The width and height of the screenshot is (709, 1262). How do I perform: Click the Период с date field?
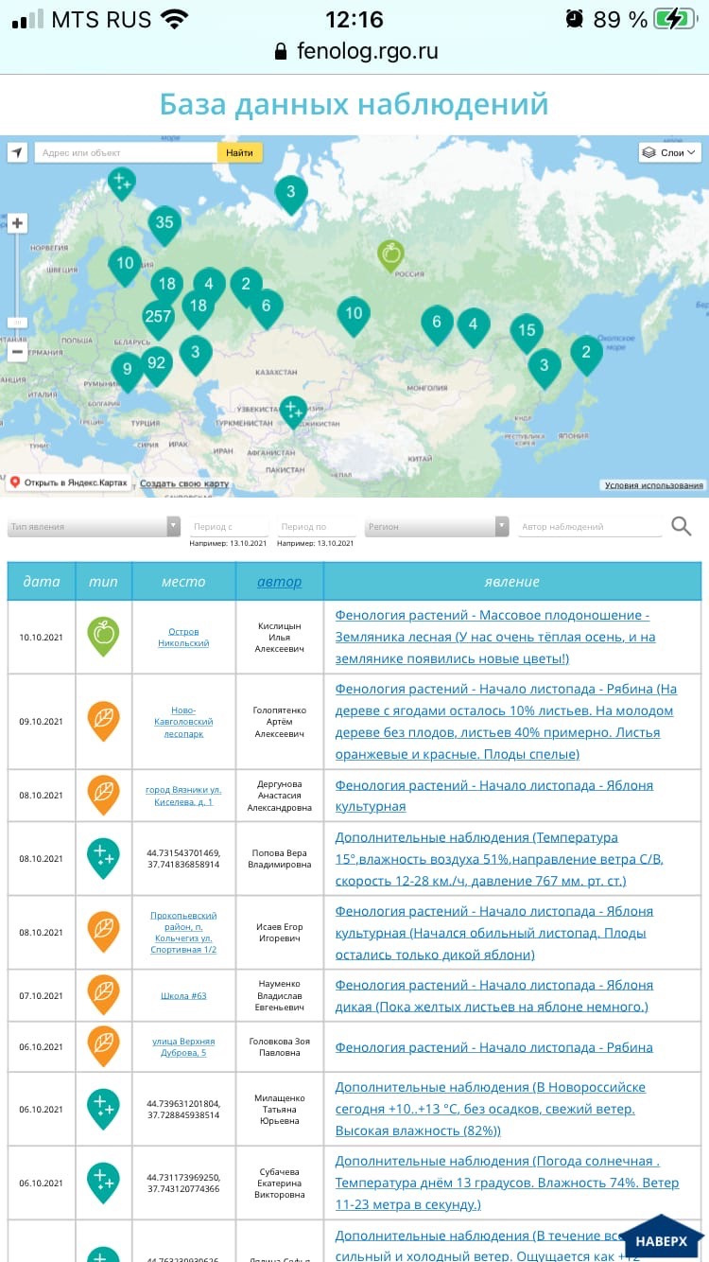[229, 527]
